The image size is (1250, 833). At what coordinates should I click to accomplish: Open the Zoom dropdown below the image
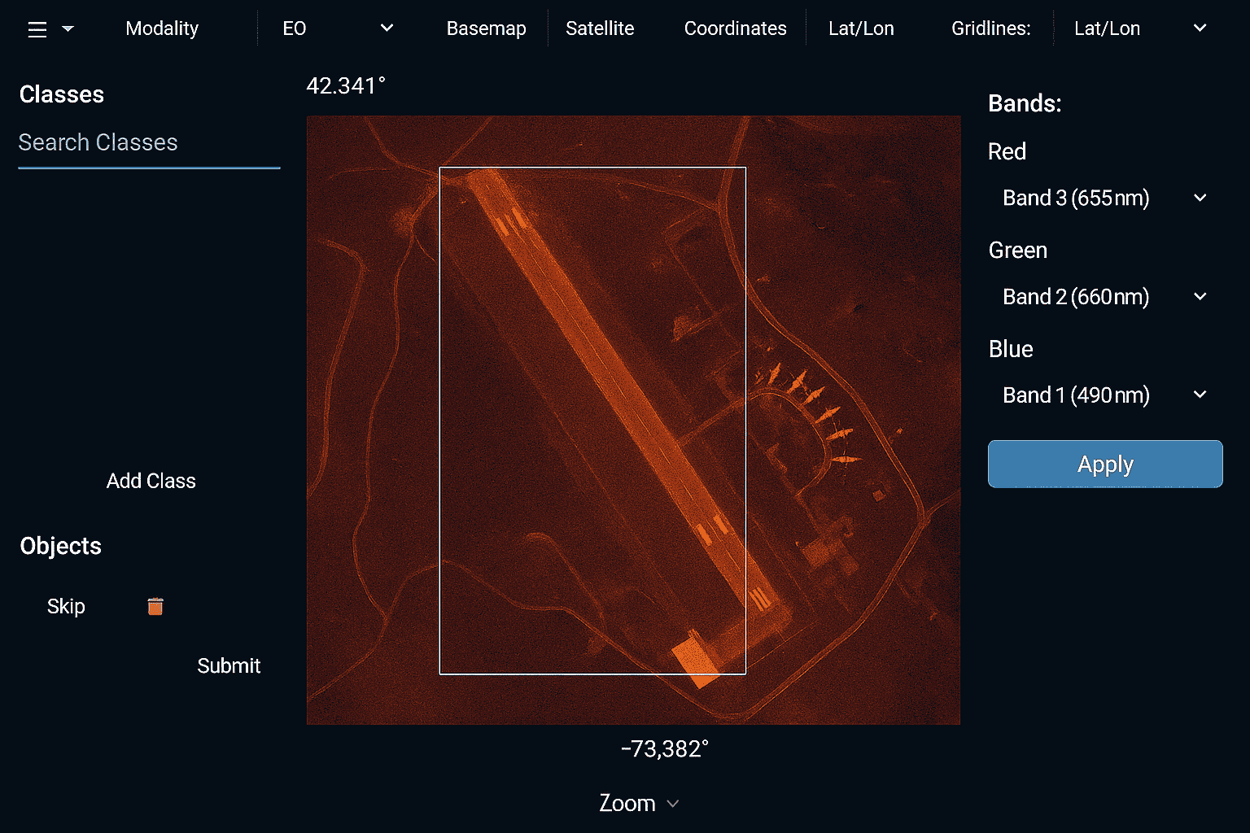(x=639, y=804)
